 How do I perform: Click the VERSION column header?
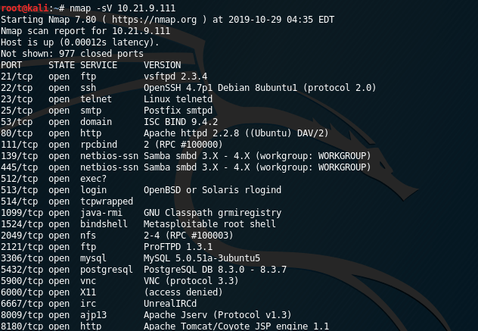163,64
